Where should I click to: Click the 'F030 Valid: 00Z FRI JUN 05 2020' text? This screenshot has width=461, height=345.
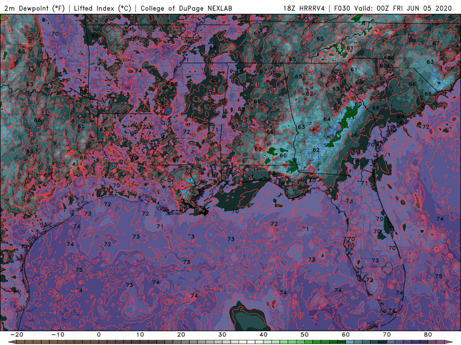tap(393, 8)
